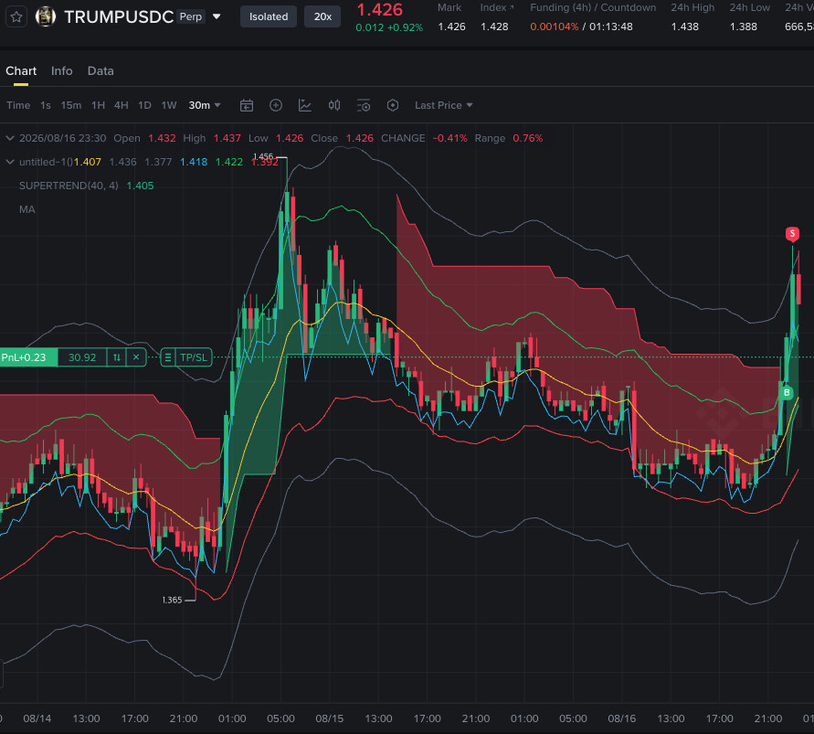This screenshot has height=734, width=814.
Task: Switch to the Data tab
Action: click(x=100, y=71)
